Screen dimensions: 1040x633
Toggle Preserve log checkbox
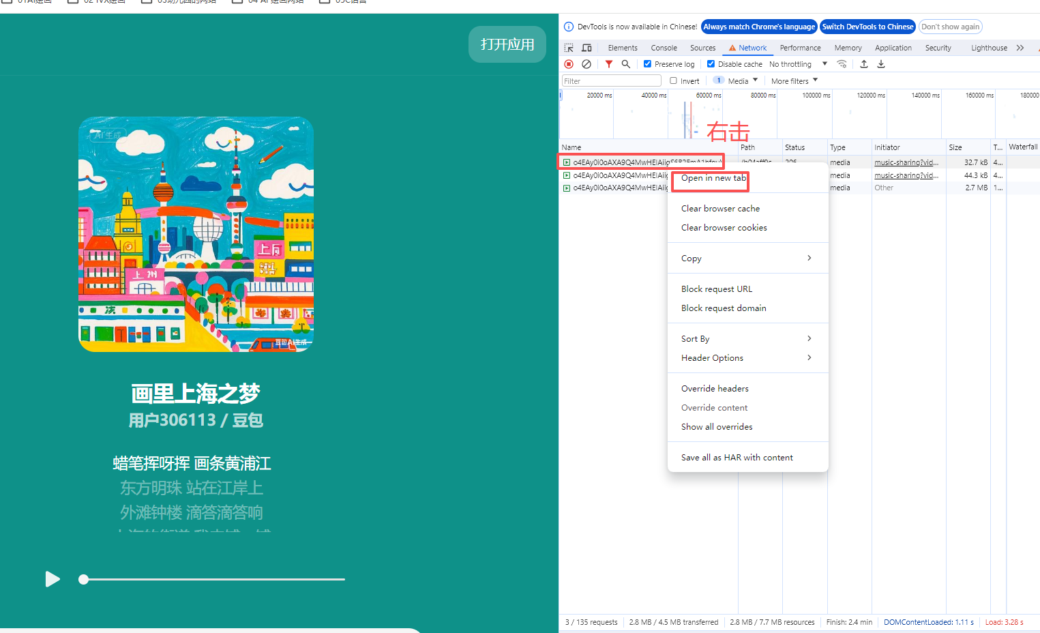click(x=648, y=64)
